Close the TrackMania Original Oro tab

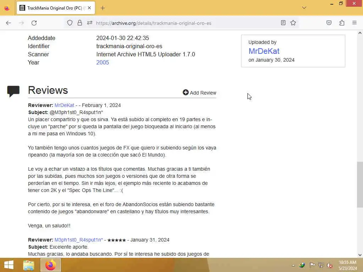89,8
